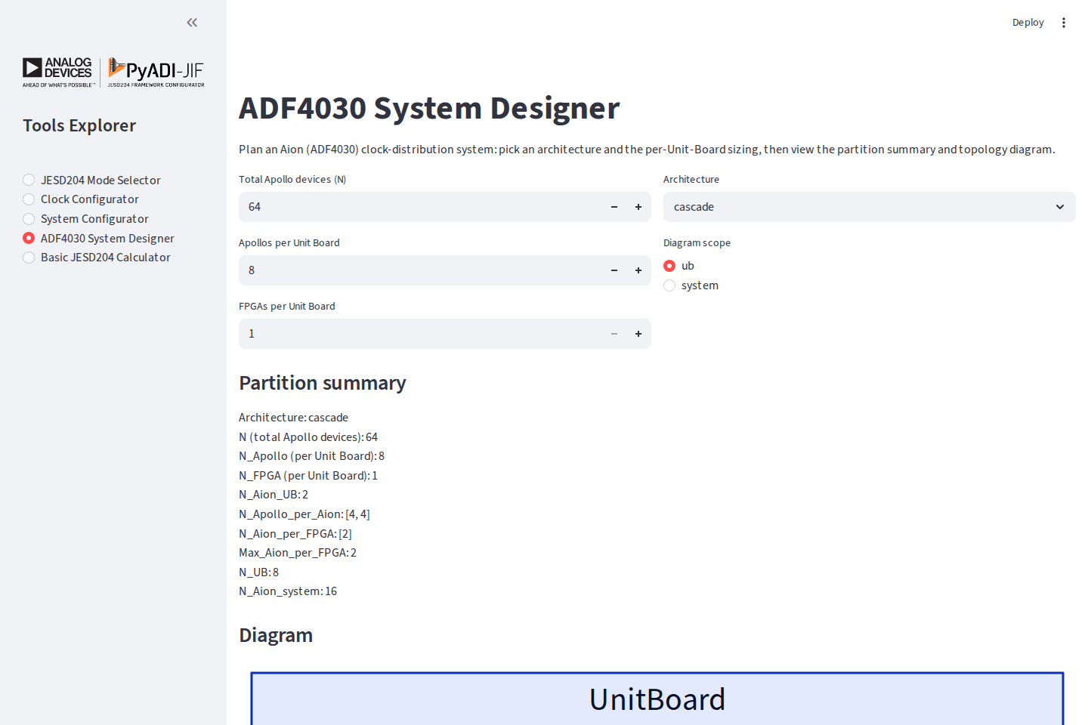This screenshot has height=725, width=1088.
Task: Select JESD204 Mode Selector tool
Action: coord(91,180)
